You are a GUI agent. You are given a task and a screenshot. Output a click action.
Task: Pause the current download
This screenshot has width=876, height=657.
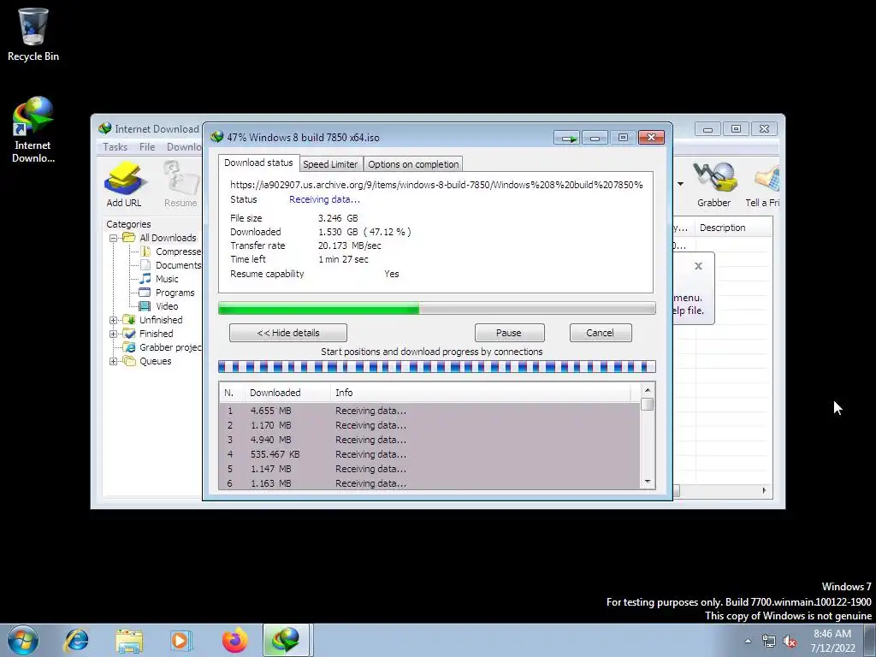click(x=509, y=333)
